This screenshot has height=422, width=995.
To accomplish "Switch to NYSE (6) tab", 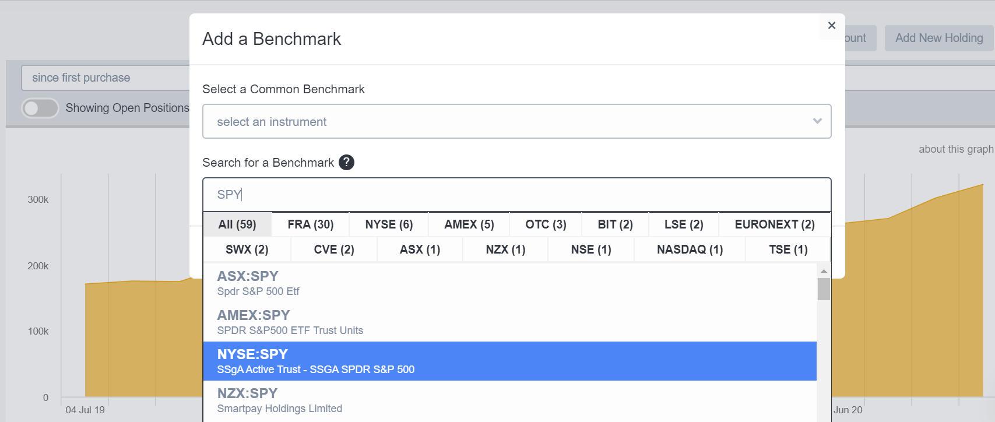I will 389,224.
